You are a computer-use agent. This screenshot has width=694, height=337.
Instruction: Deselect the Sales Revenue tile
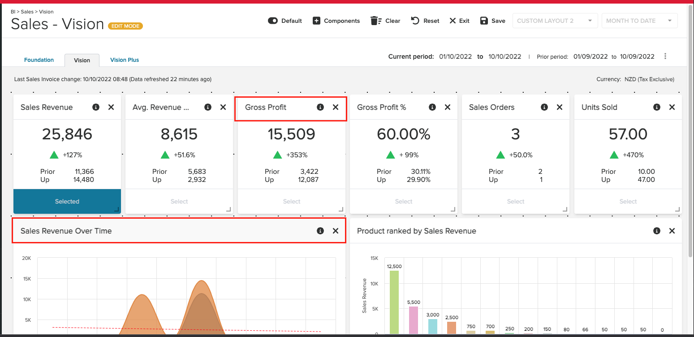(67, 201)
